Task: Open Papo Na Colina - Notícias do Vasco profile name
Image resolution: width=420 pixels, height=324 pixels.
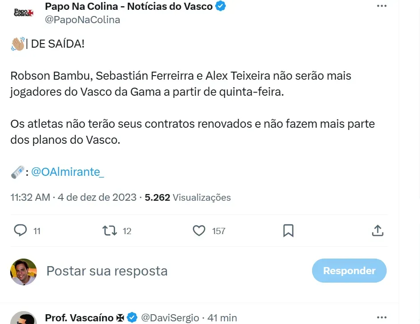Action: pos(128,6)
